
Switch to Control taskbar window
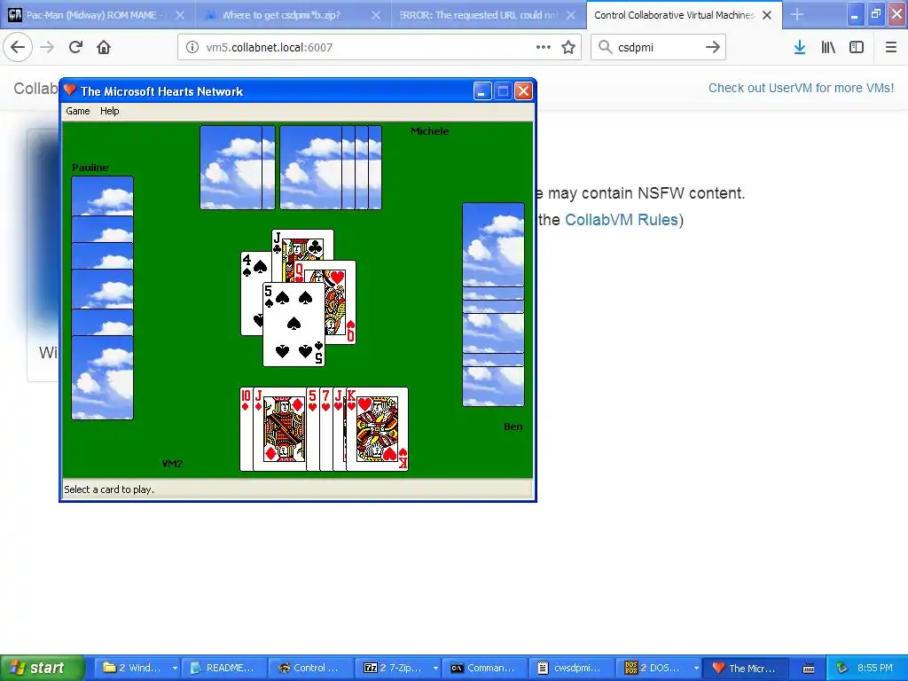click(309, 668)
